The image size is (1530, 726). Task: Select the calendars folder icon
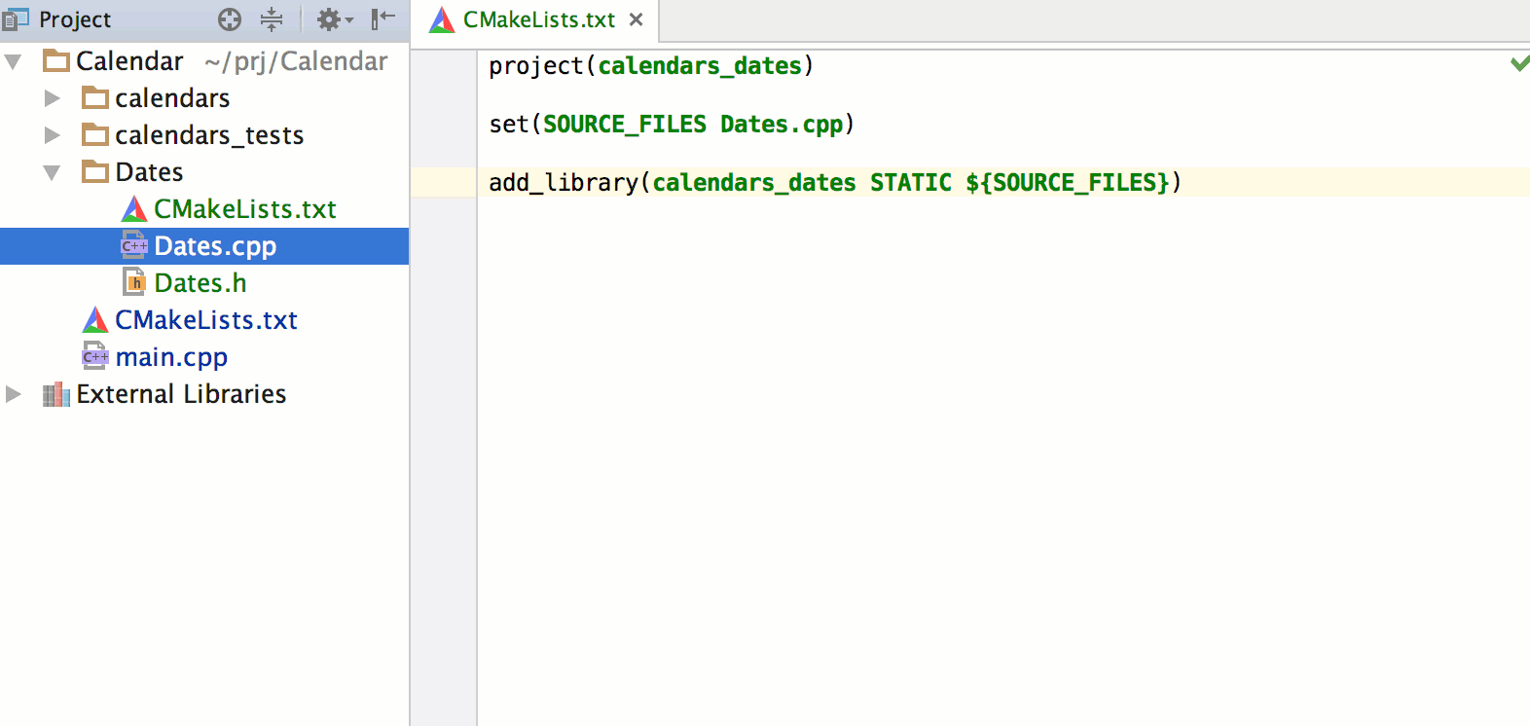[95, 97]
